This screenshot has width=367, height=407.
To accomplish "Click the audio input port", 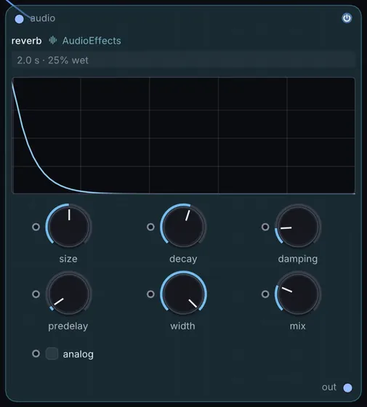I will point(19,19).
